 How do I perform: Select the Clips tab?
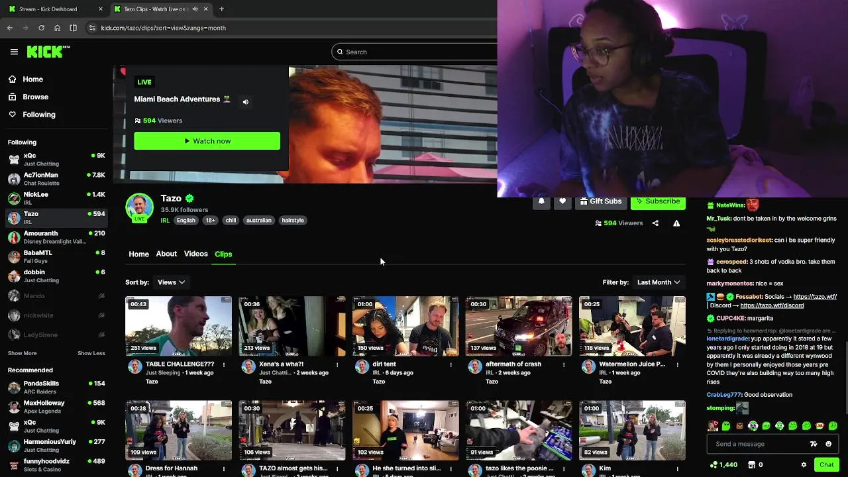tap(223, 254)
